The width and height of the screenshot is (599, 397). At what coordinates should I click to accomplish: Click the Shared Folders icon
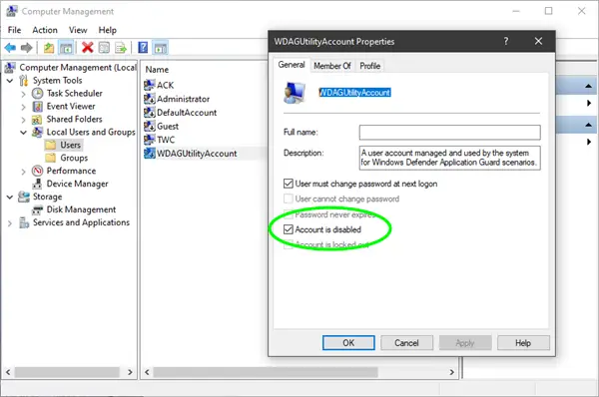[37, 120]
